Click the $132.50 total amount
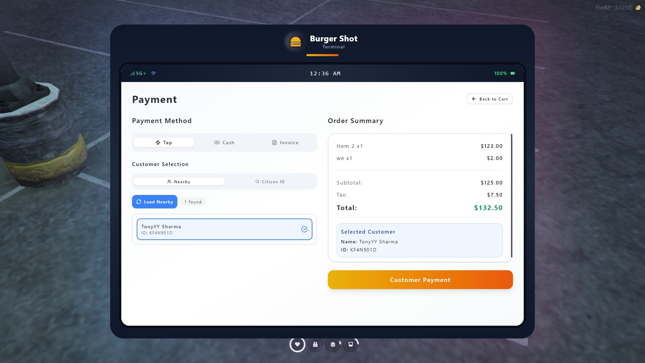The height and width of the screenshot is (363, 645). pyautogui.click(x=488, y=208)
